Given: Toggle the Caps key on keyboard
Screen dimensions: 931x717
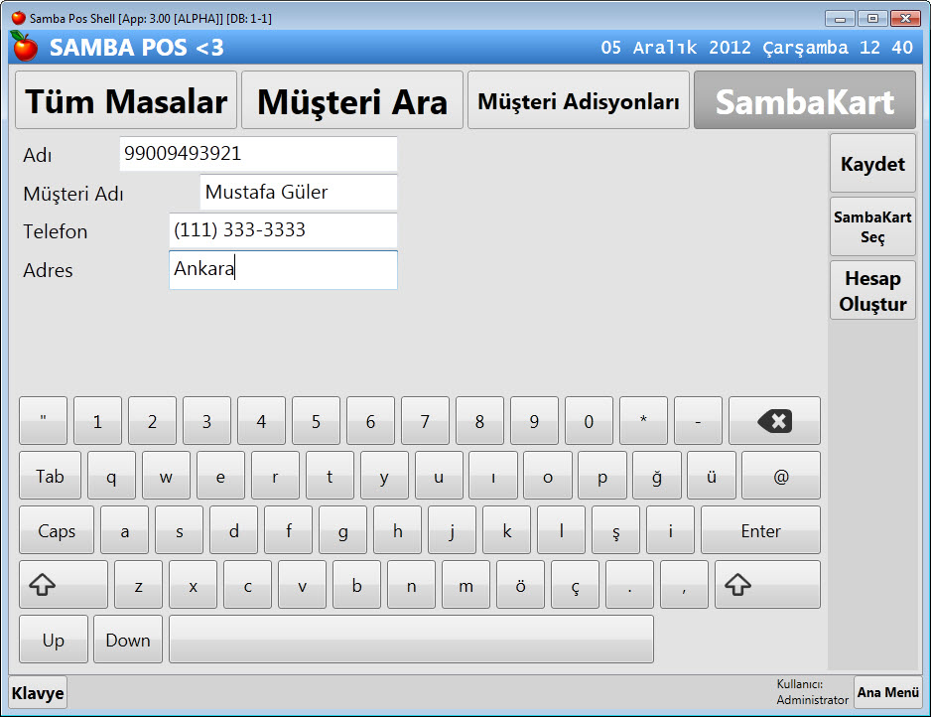Looking at the screenshot, I should (x=57, y=530).
